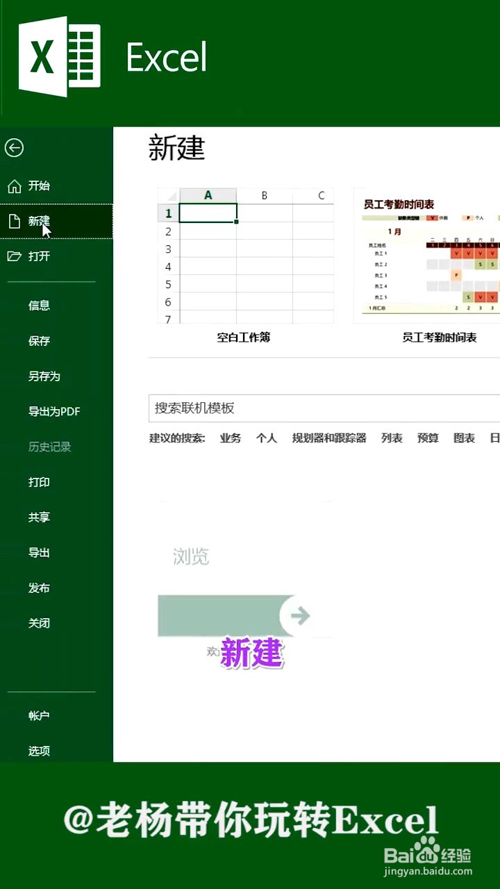The width and height of the screenshot is (500, 889).
Task: Click the 员工考勤时间表 caption label
Action: pyautogui.click(x=440, y=338)
